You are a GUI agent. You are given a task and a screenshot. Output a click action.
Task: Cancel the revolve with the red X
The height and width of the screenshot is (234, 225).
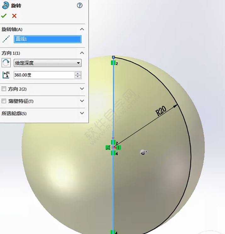(14, 16)
